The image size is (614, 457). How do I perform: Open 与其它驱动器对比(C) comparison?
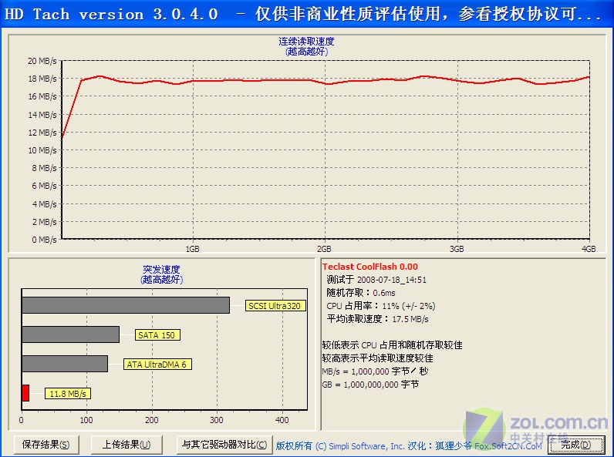point(224,445)
